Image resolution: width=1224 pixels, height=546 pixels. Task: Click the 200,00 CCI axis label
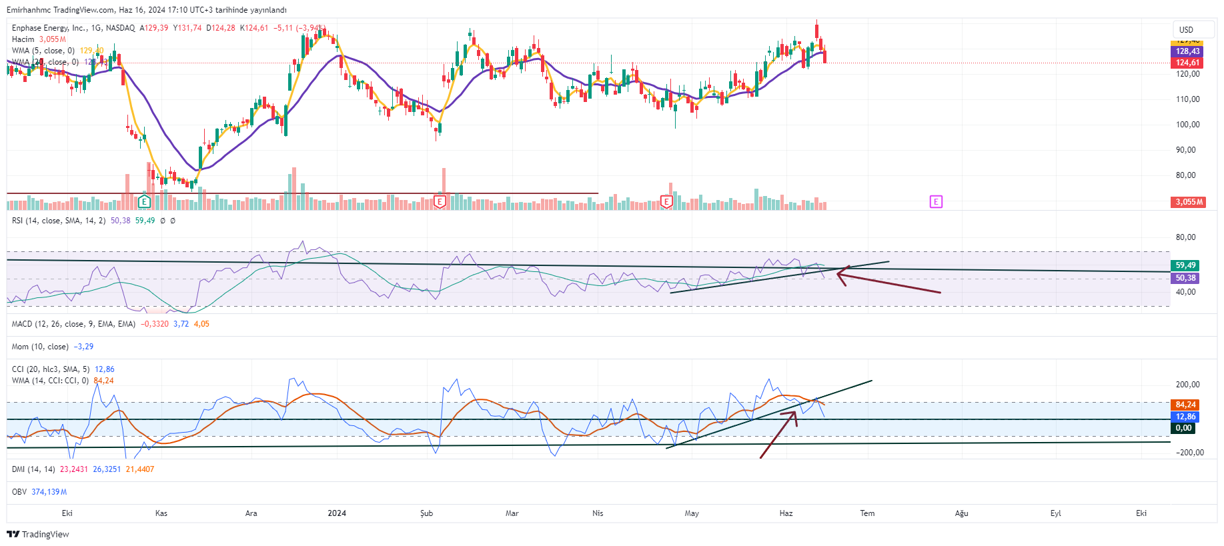tap(1188, 385)
